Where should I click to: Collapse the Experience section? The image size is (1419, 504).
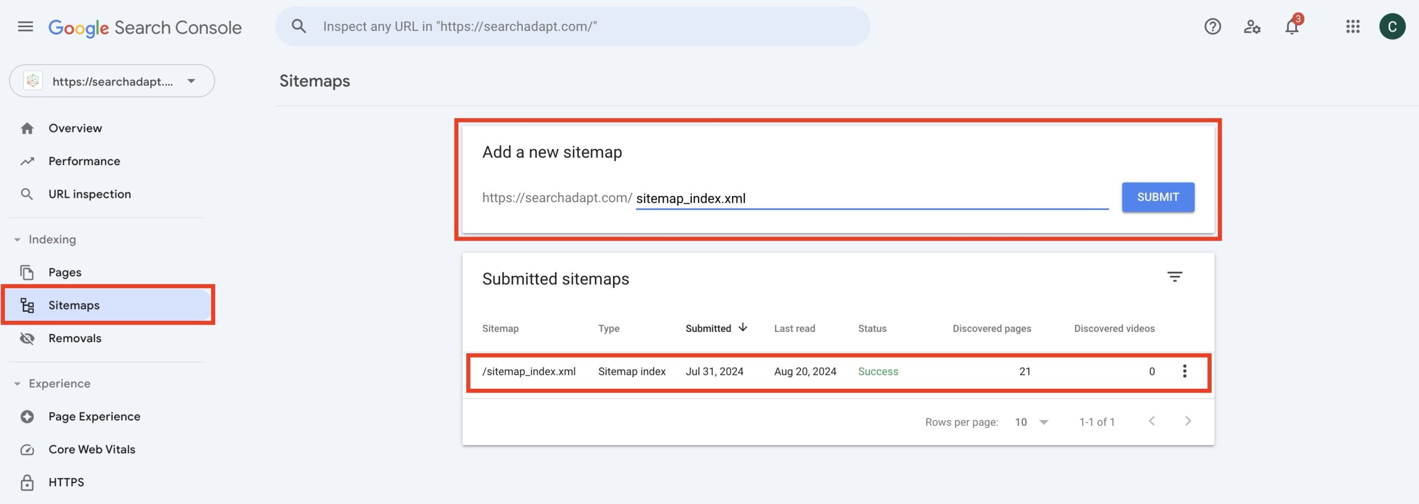pyautogui.click(x=17, y=384)
